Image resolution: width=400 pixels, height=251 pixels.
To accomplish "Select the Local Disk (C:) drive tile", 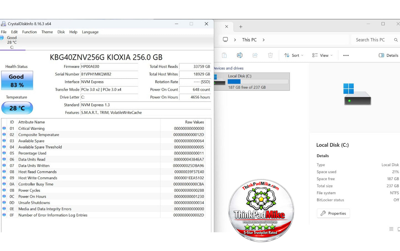I will [252, 82].
